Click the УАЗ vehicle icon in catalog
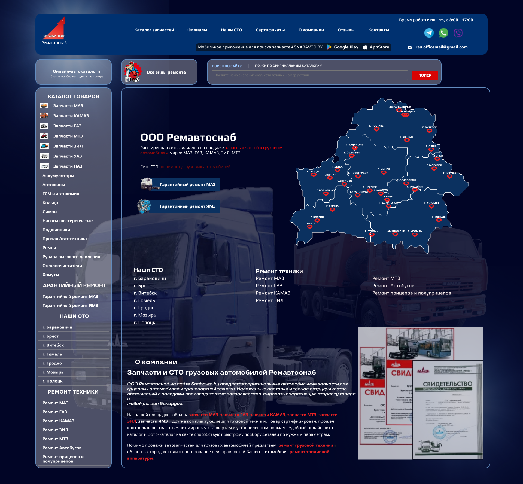The image size is (523, 484). click(x=44, y=156)
